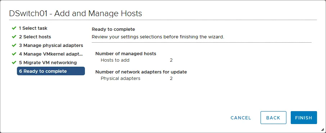Open step 3 Manage physical adapters
326x133 pixels.
[51, 46]
